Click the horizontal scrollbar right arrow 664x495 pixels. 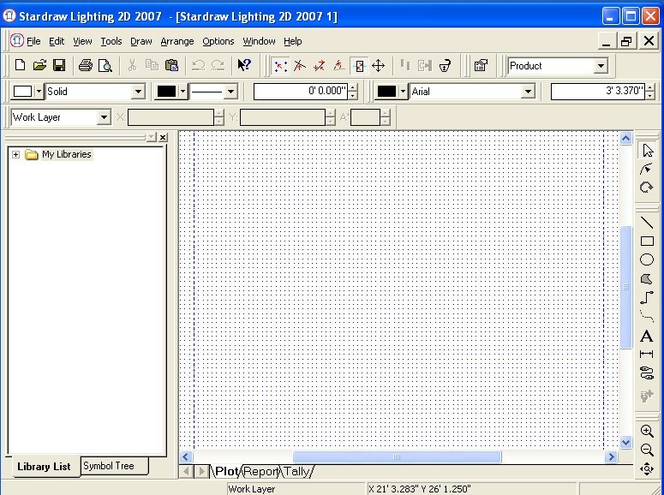611,457
